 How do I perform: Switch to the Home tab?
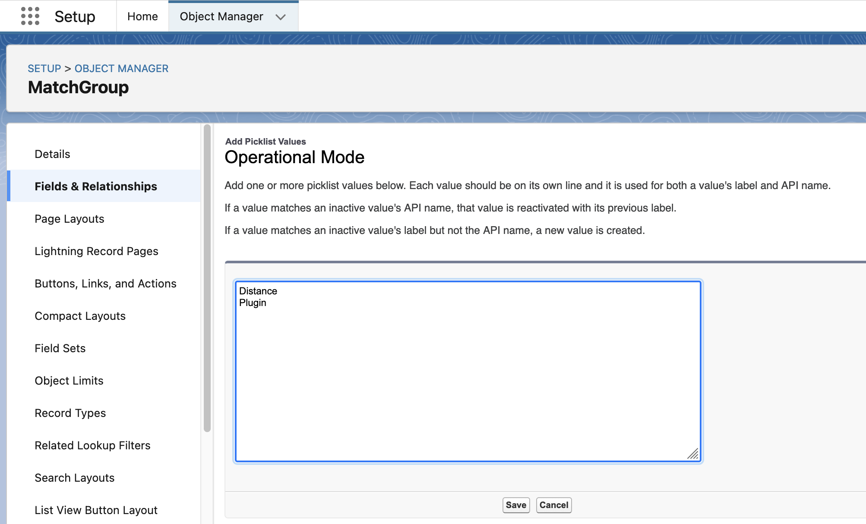point(142,16)
